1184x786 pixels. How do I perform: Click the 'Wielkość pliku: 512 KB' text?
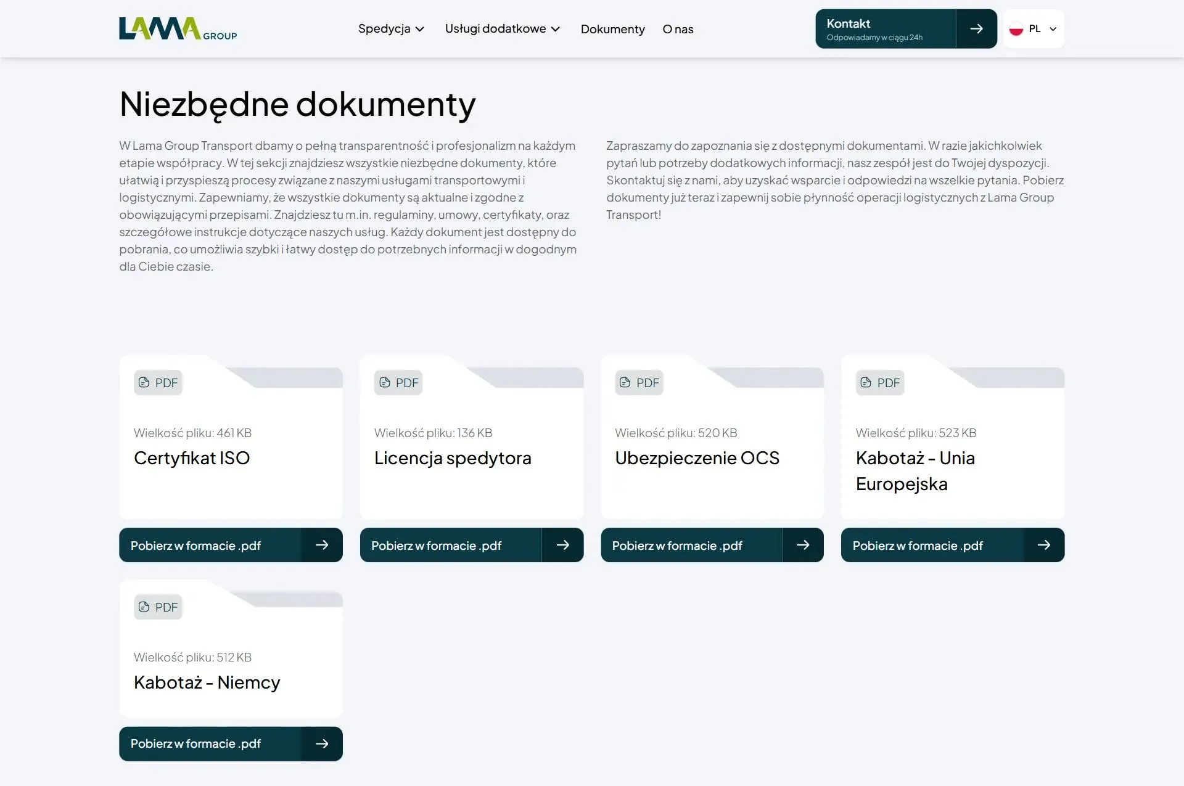(192, 657)
